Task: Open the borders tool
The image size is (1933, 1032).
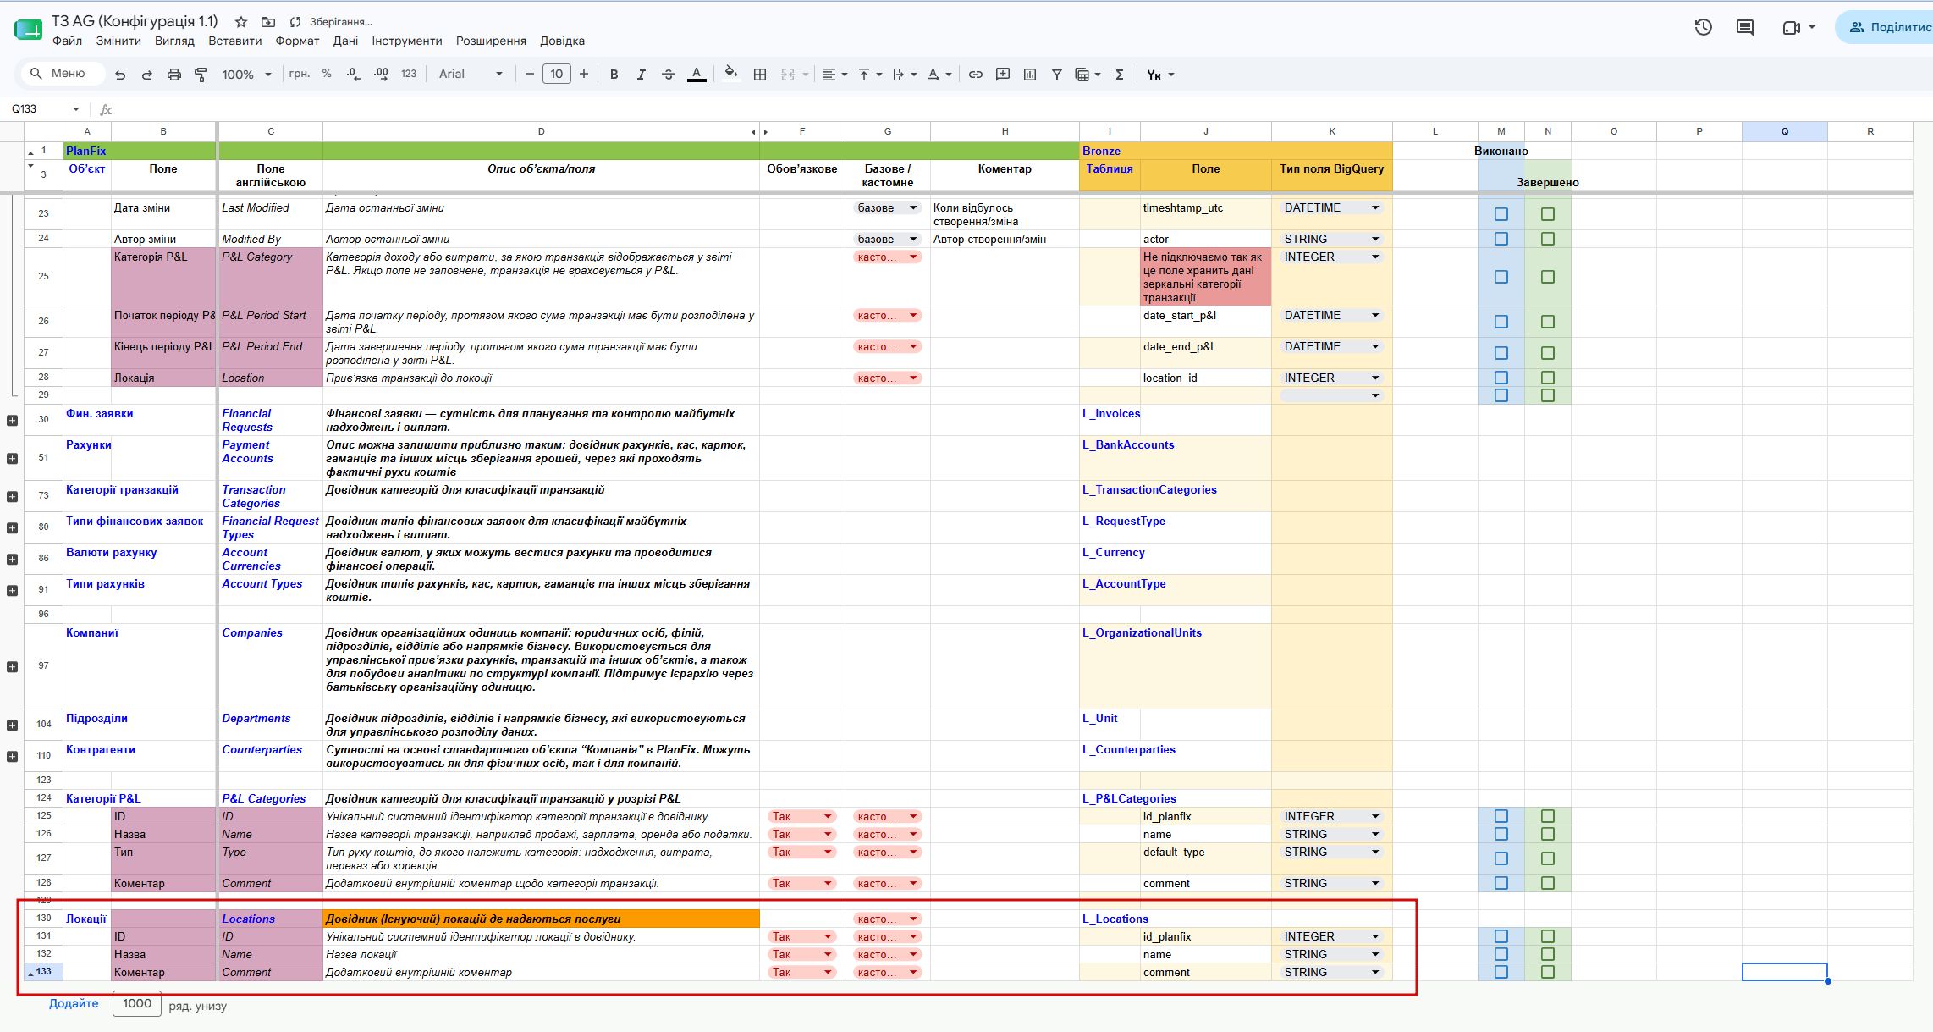Action: (x=760, y=75)
